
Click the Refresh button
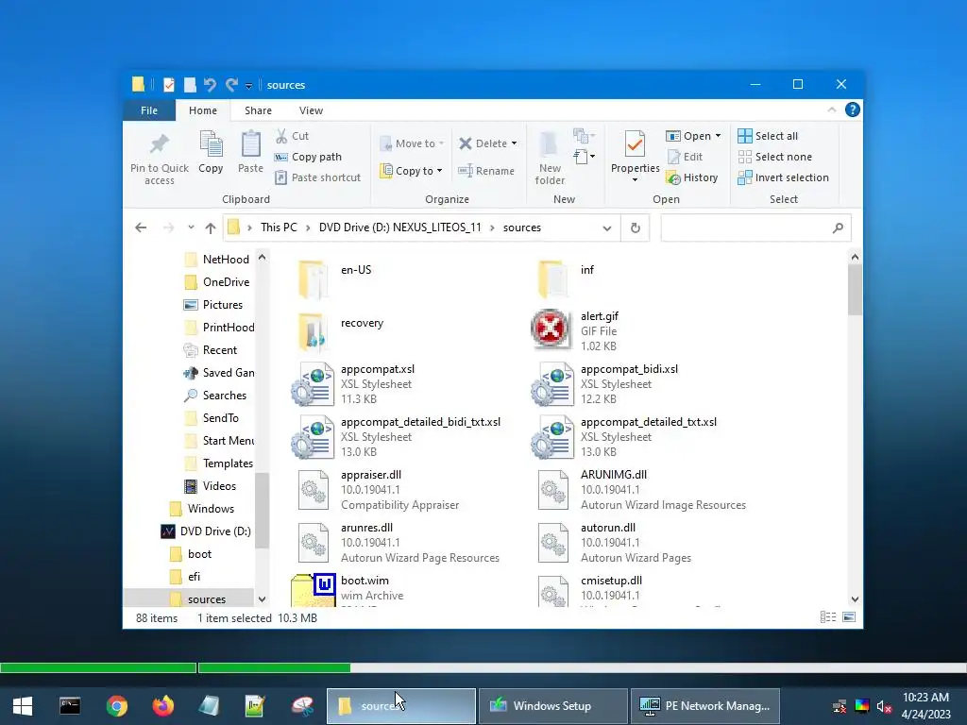[x=636, y=228]
